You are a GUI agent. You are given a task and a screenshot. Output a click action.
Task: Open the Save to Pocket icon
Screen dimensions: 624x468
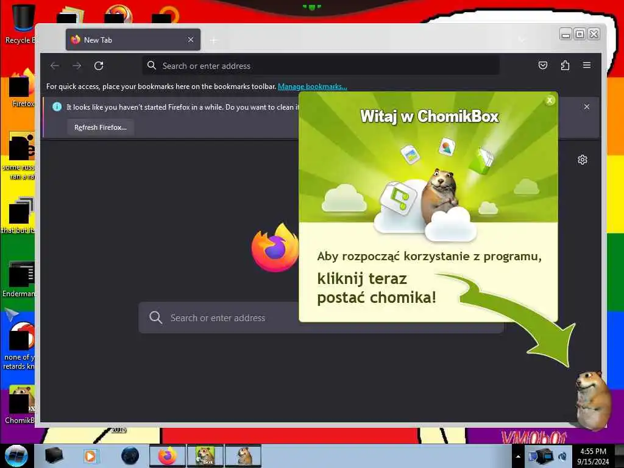[x=543, y=65]
